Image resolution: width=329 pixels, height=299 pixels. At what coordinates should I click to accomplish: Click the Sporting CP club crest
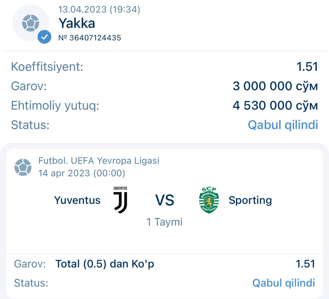click(209, 200)
